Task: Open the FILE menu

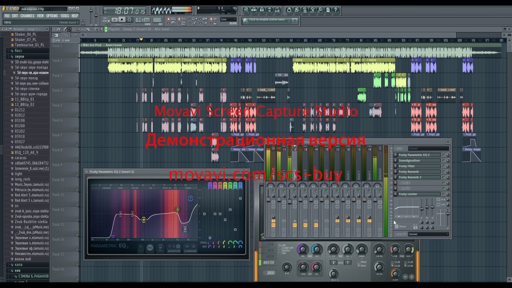Action: coord(7,16)
